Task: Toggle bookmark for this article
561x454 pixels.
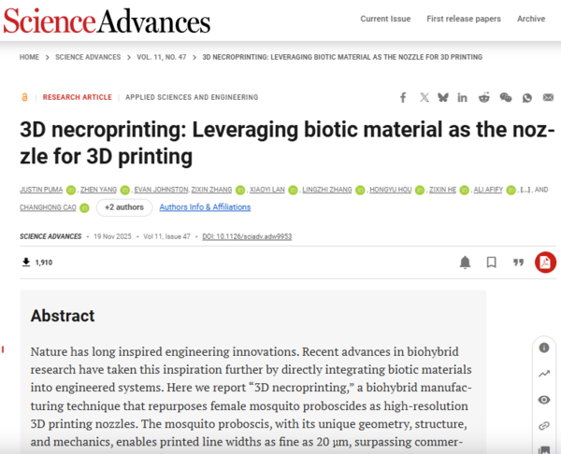Action: (491, 262)
